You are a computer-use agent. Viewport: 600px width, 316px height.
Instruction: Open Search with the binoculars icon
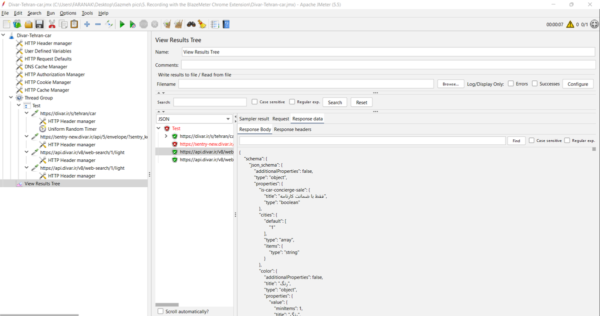(x=191, y=24)
